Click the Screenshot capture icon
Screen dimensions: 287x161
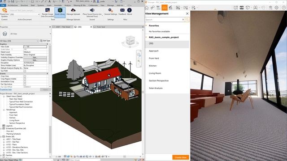178,8
